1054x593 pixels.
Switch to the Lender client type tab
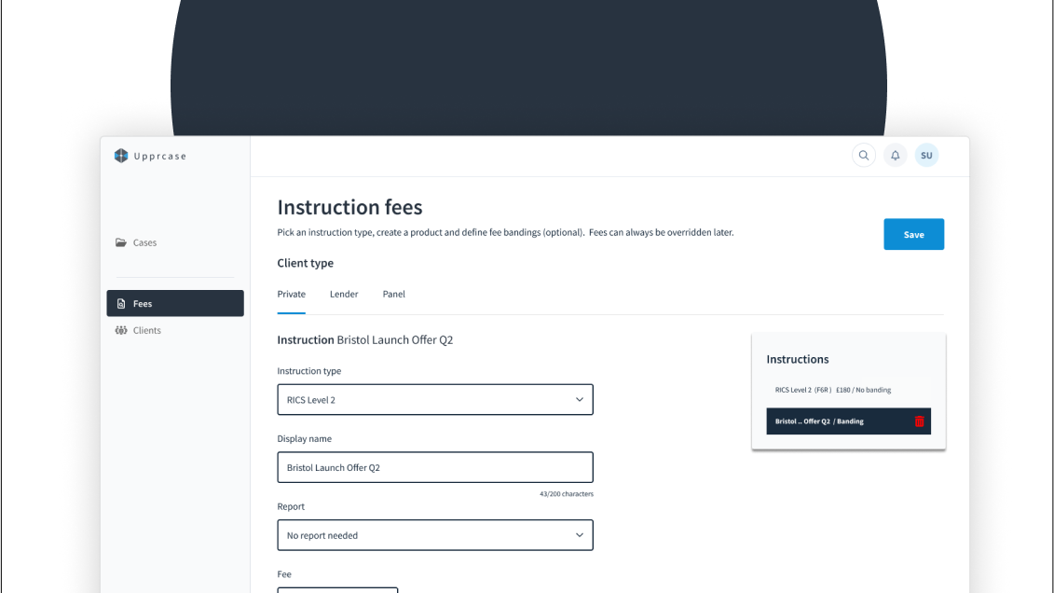344,295
